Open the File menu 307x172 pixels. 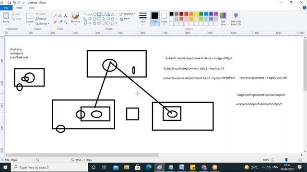coord(6,8)
